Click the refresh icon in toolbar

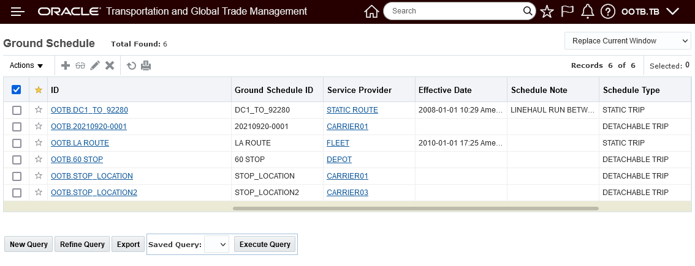coord(131,65)
